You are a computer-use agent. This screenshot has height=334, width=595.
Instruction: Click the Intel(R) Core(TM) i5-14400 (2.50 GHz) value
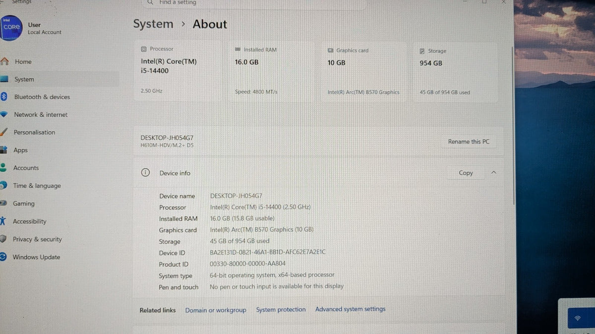coord(260,207)
